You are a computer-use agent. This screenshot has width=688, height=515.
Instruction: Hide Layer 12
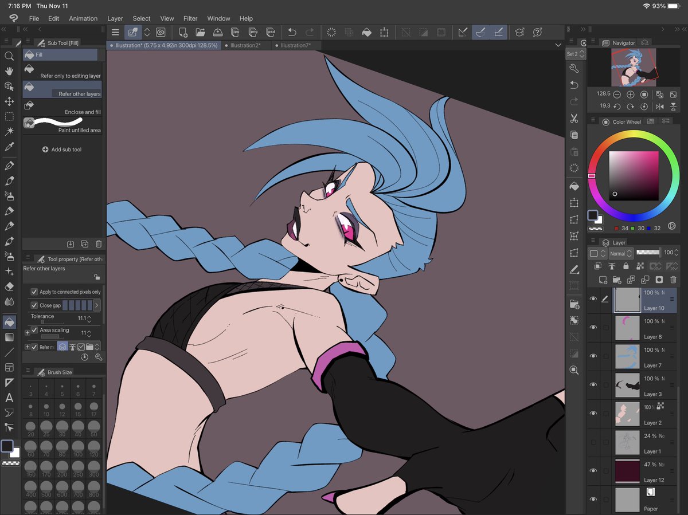(x=593, y=471)
